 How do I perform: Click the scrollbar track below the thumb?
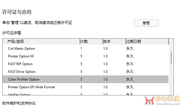171,80
